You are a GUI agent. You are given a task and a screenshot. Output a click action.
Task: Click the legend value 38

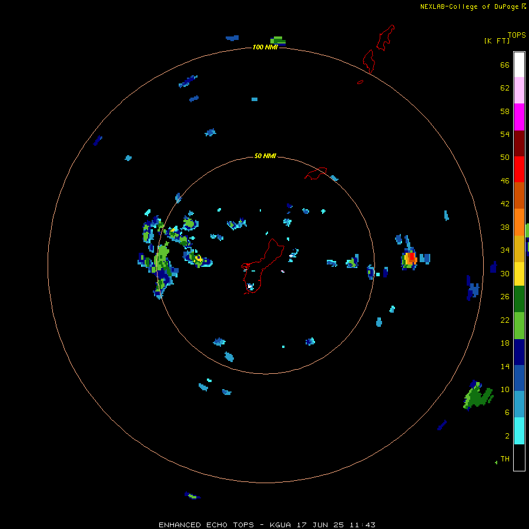tap(505, 227)
